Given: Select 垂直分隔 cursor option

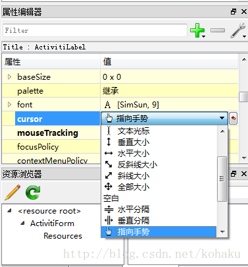Looking at the screenshot, I should tap(159, 221).
